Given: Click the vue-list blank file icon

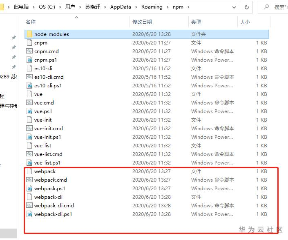Looking at the screenshot, I should pos(29,145).
